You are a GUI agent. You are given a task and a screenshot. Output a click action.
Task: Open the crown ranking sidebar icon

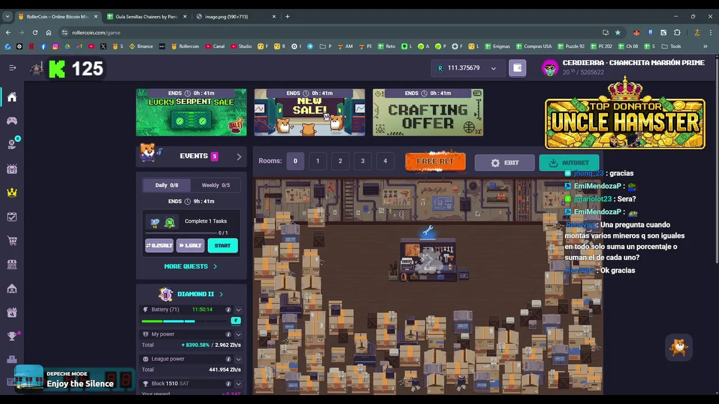tap(12, 192)
